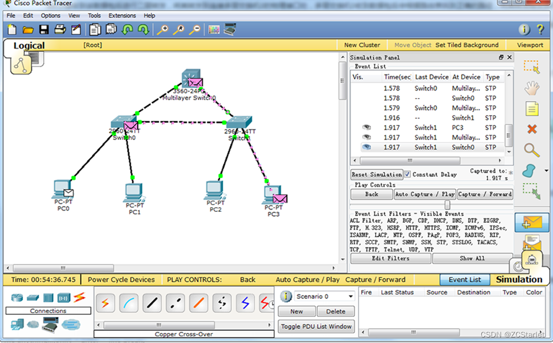This screenshot has width=553, height=343.
Task: Click the Delete scenario button
Action: 336,312
